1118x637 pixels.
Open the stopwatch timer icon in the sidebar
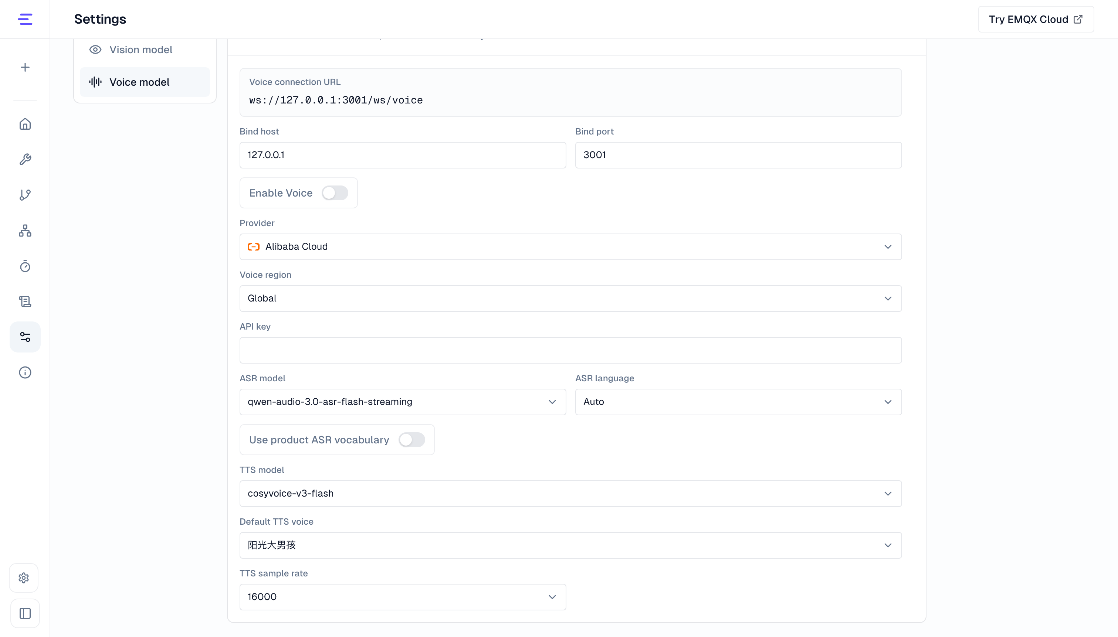tap(25, 266)
